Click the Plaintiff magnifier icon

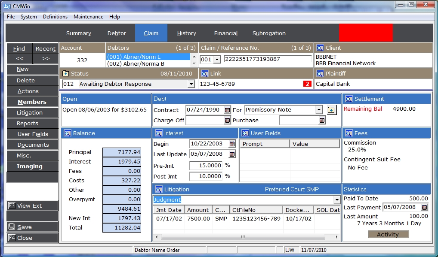point(320,74)
